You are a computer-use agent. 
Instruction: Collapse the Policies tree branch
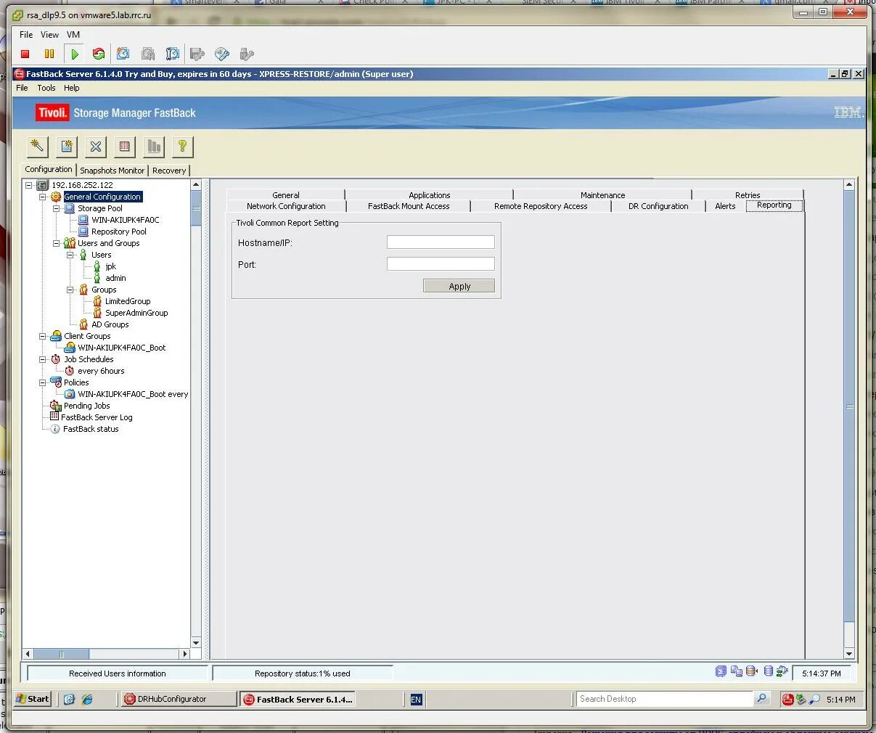(x=43, y=382)
